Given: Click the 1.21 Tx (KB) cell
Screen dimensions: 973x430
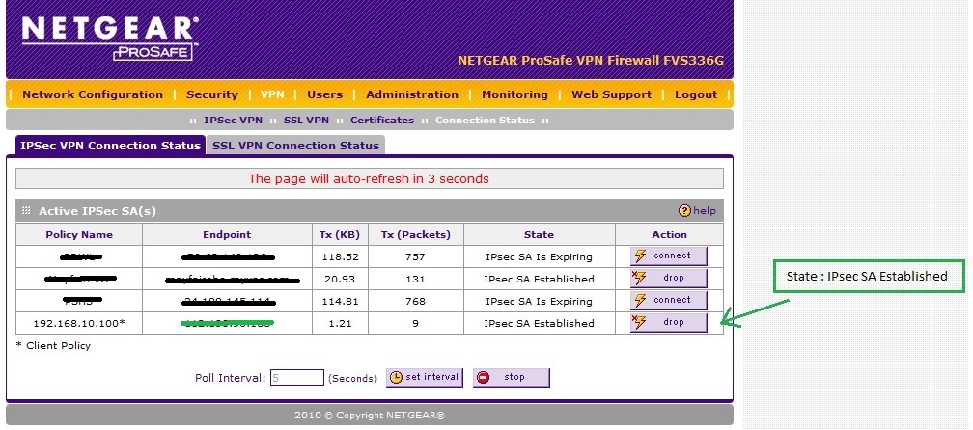Looking at the screenshot, I should coord(340,323).
